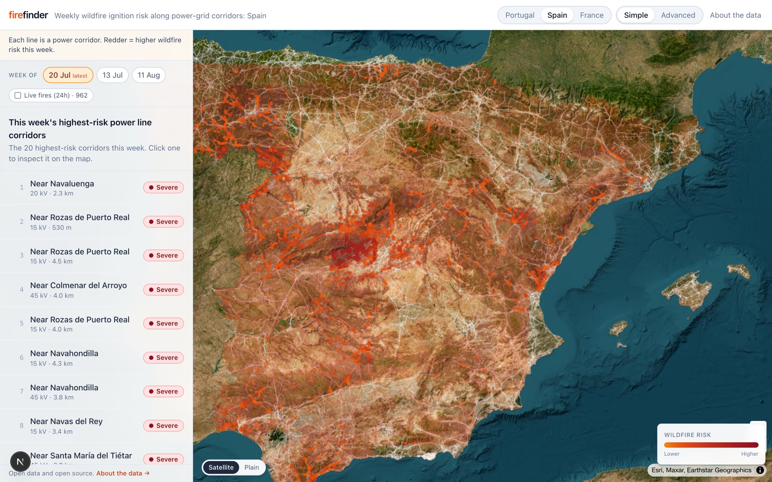Switch to Satellite basemap

point(221,467)
